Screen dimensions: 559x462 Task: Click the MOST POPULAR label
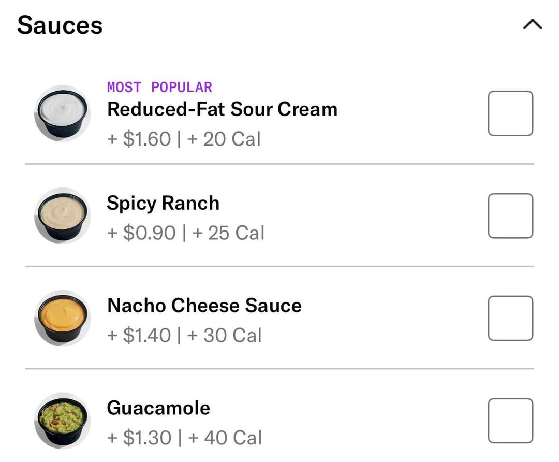[159, 87]
